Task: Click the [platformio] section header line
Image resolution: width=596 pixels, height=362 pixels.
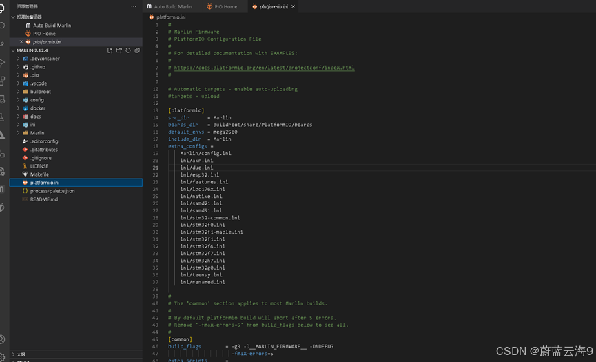Action: 186,110
